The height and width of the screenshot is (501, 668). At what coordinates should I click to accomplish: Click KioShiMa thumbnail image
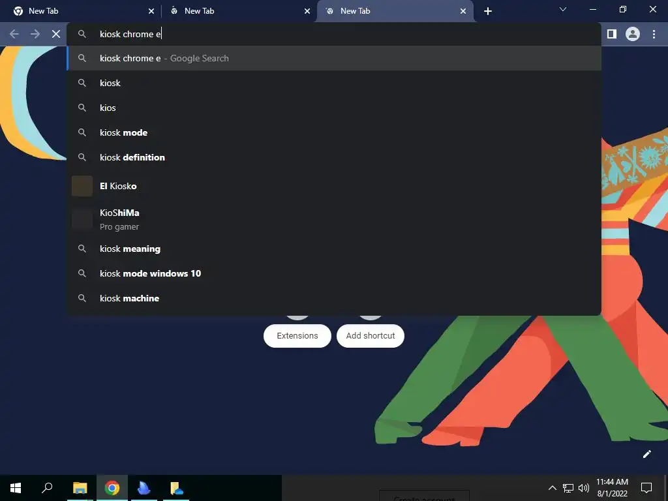point(82,219)
